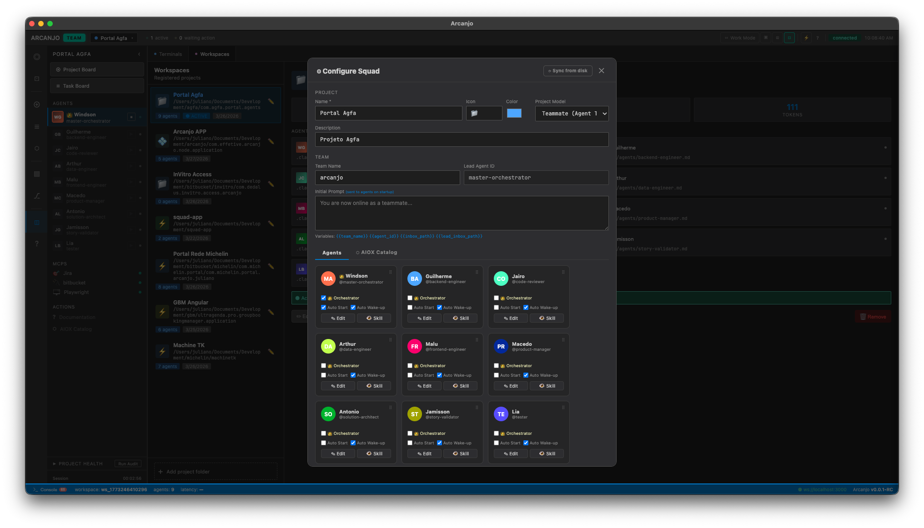
Task: Click pencil icon next to Arcanjo APP
Action: (271, 141)
